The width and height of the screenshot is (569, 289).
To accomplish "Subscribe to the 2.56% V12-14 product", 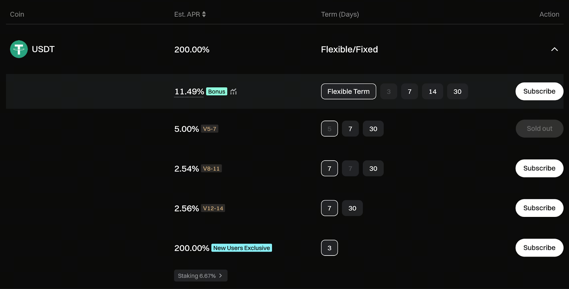I will click(x=539, y=208).
